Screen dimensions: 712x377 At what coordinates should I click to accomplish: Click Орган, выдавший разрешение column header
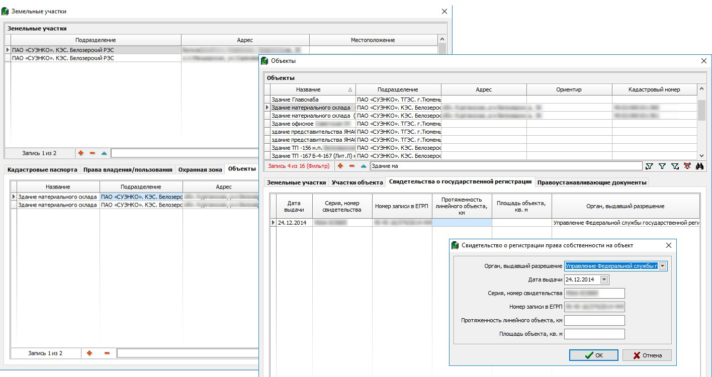point(626,206)
